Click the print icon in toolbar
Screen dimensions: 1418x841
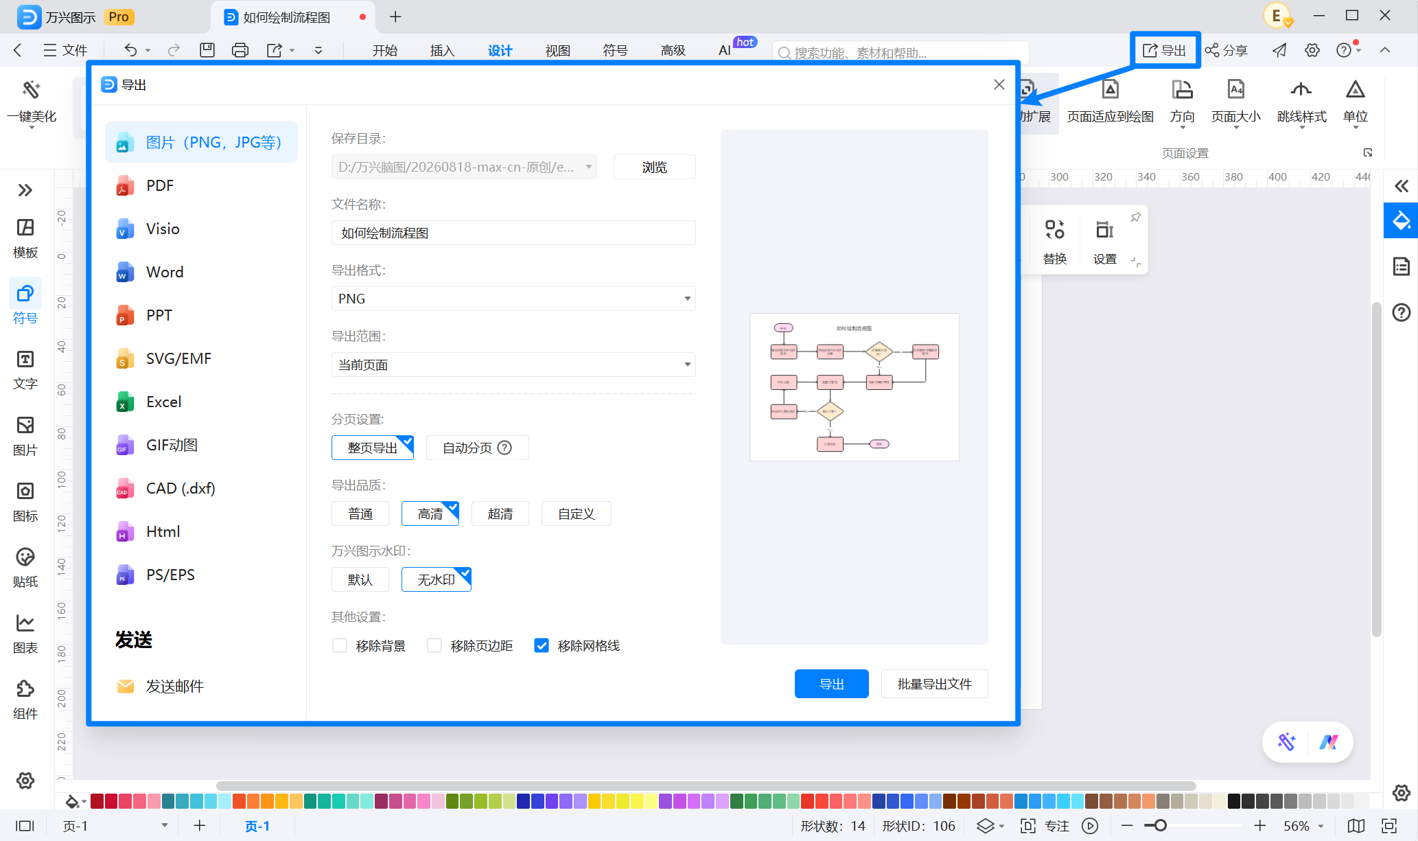point(240,50)
